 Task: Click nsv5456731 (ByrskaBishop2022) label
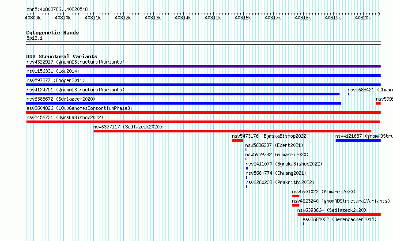pos(65,117)
